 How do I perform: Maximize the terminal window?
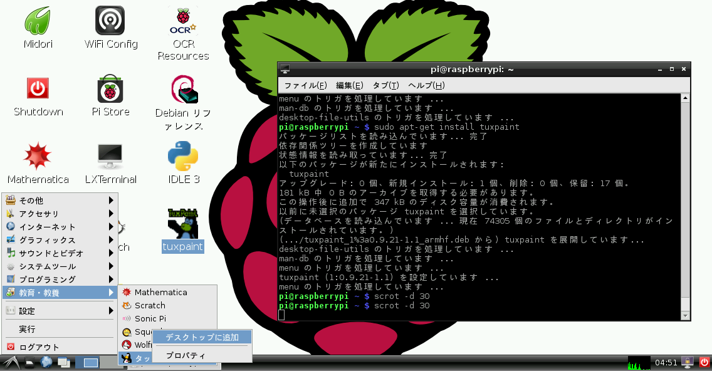click(672, 70)
